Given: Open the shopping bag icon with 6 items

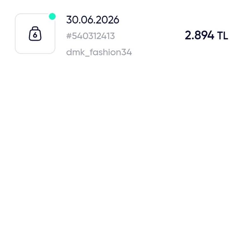Looking at the screenshot, I should pos(35,34).
